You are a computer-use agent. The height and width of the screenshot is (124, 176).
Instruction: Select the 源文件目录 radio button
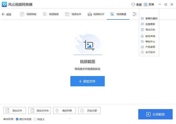point(17,119)
